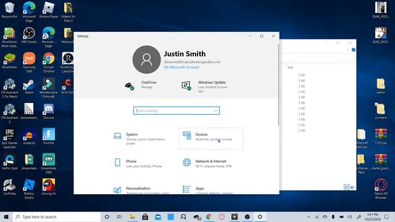Select the Roblox Studio desktop shortcut

[29, 189]
